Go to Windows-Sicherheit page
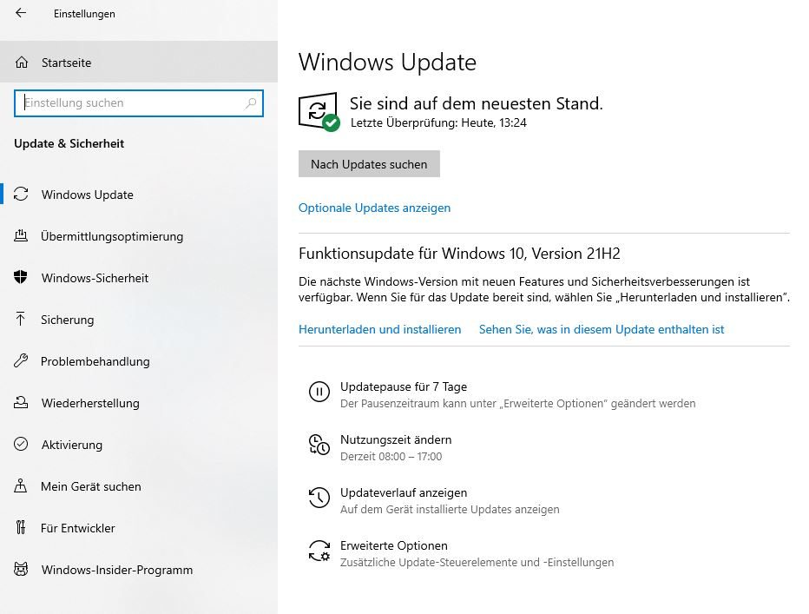The image size is (809, 614). click(139, 278)
